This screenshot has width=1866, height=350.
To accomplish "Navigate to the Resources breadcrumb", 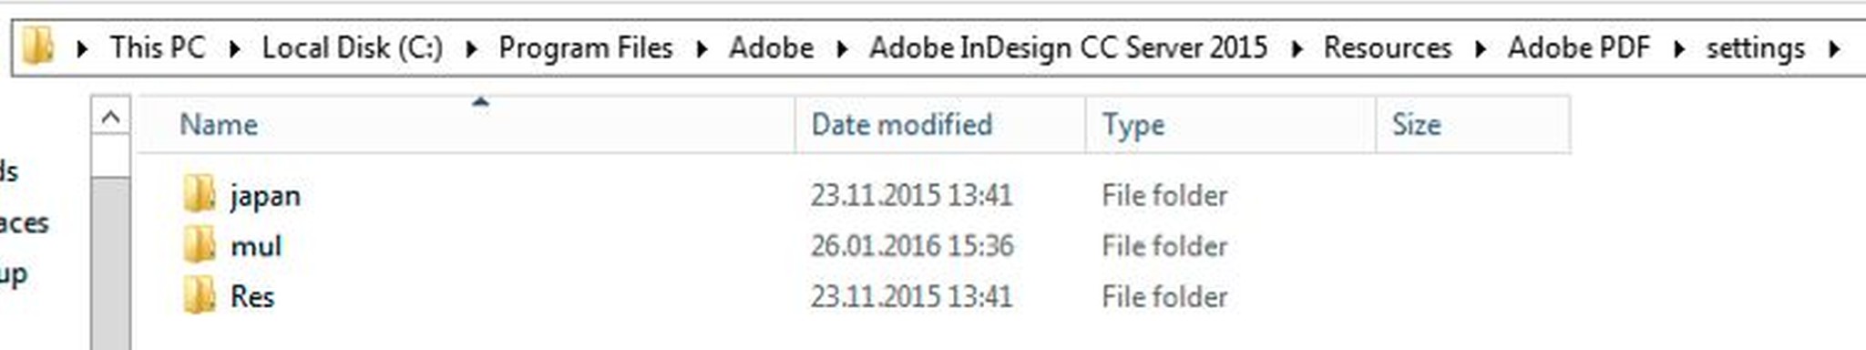I will (1388, 47).
